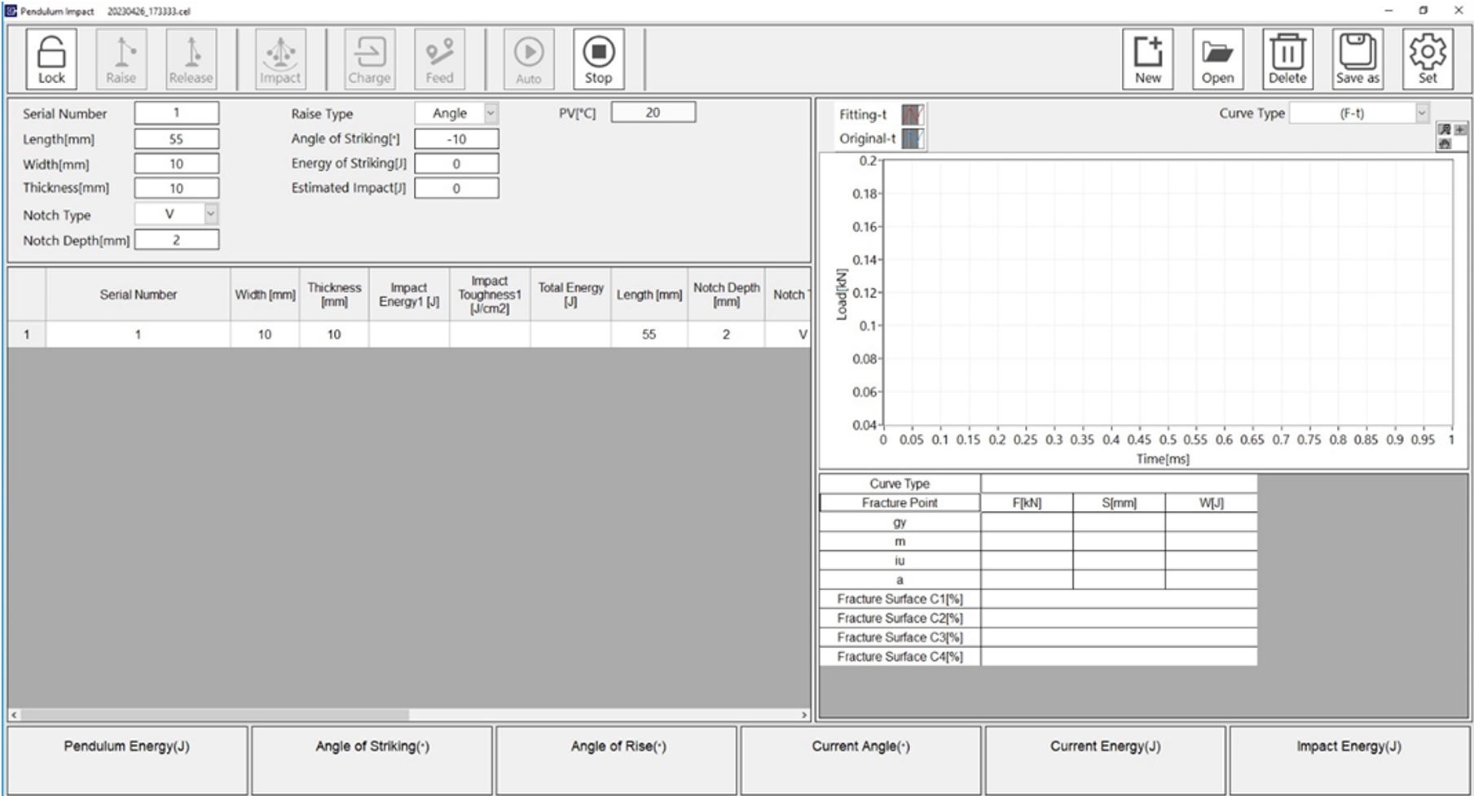1474x796 pixels.
Task: Expand the Curve Type dropdown
Action: tap(1422, 113)
